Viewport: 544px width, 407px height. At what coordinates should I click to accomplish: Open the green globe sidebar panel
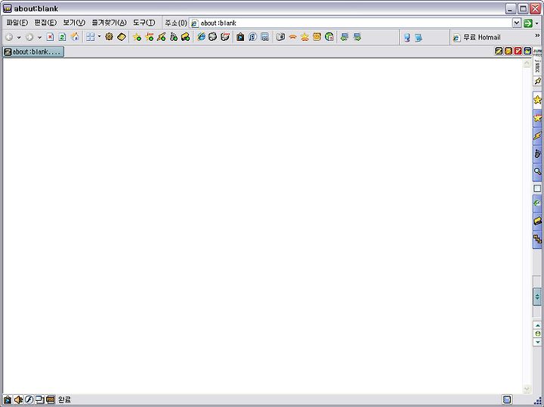click(537, 203)
